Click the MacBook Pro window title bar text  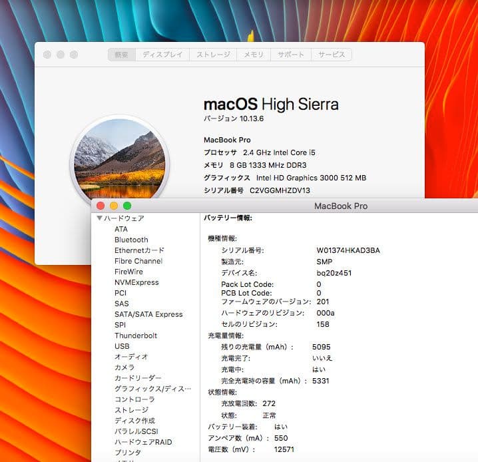[341, 206]
